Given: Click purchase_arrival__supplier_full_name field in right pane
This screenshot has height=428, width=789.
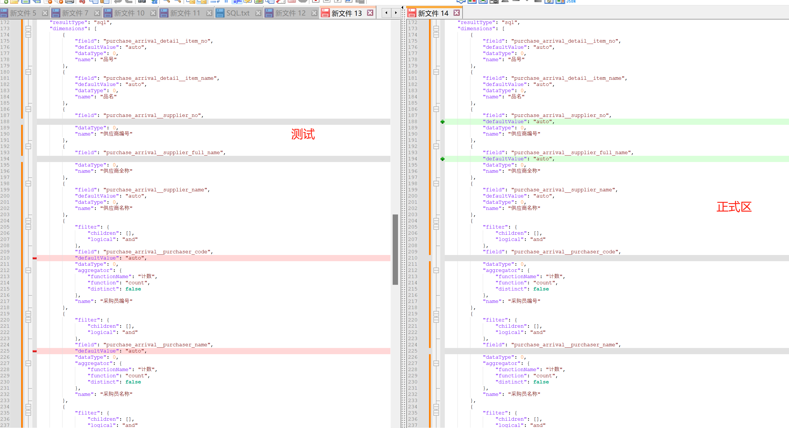Looking at the screenshot, I should click(558, 153).
